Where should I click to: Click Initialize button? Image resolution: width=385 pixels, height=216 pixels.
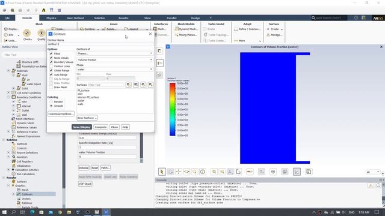coord(84,168)
